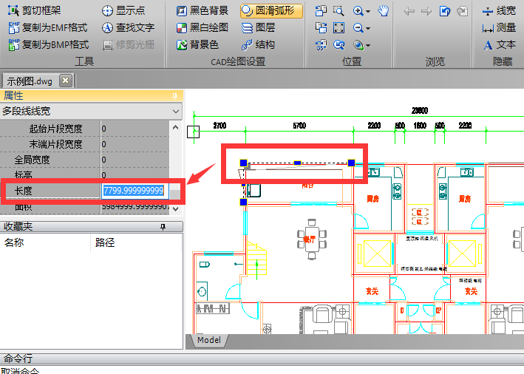Image resolution: width=524 pixels, height=374 pixels.
Task: Click properties list scroll up arrow
Action: point(176,127)
